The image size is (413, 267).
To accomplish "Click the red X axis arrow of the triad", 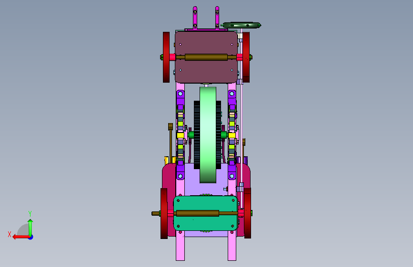I will (21, 237).
